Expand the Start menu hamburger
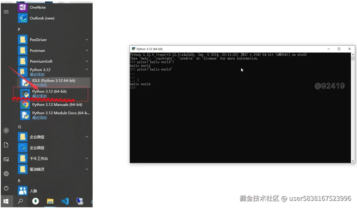The image size is (357, 208). [6, 12]
